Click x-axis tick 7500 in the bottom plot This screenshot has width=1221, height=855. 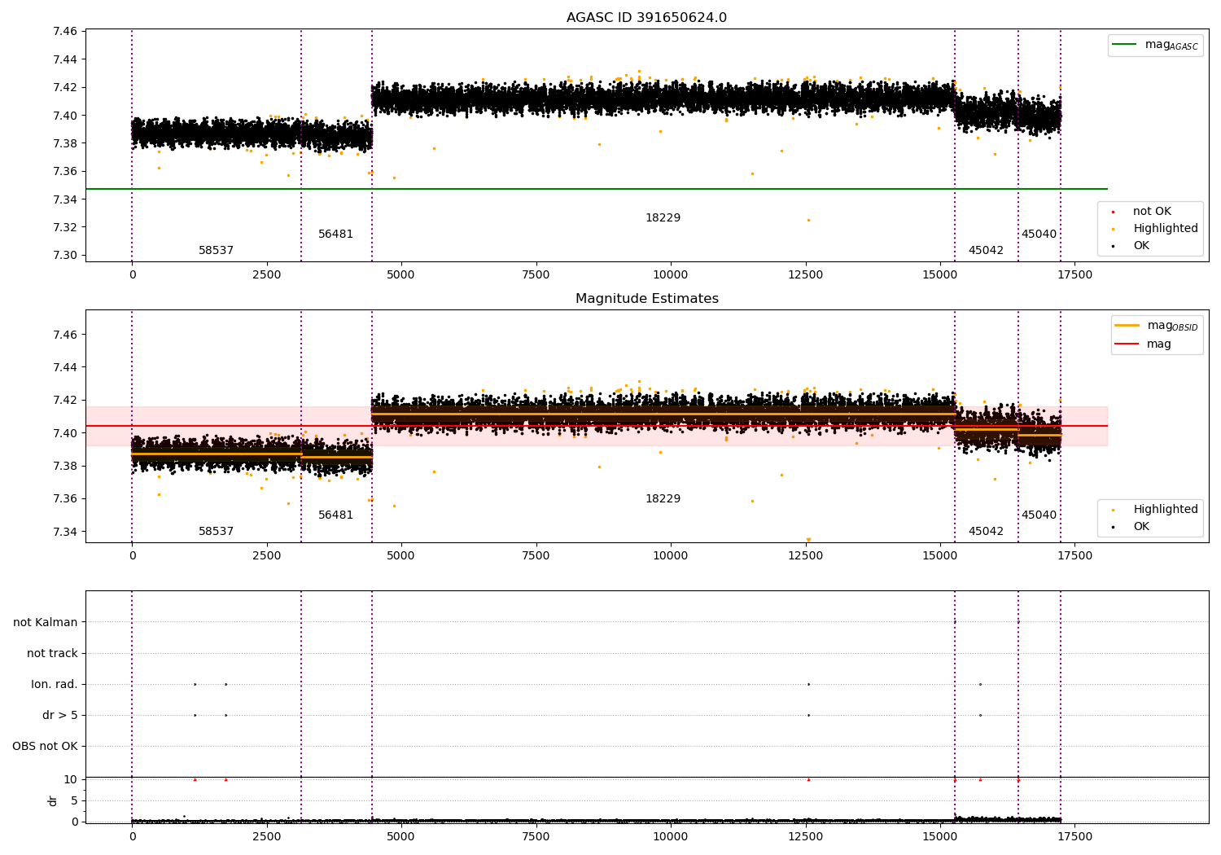point(536,836)
